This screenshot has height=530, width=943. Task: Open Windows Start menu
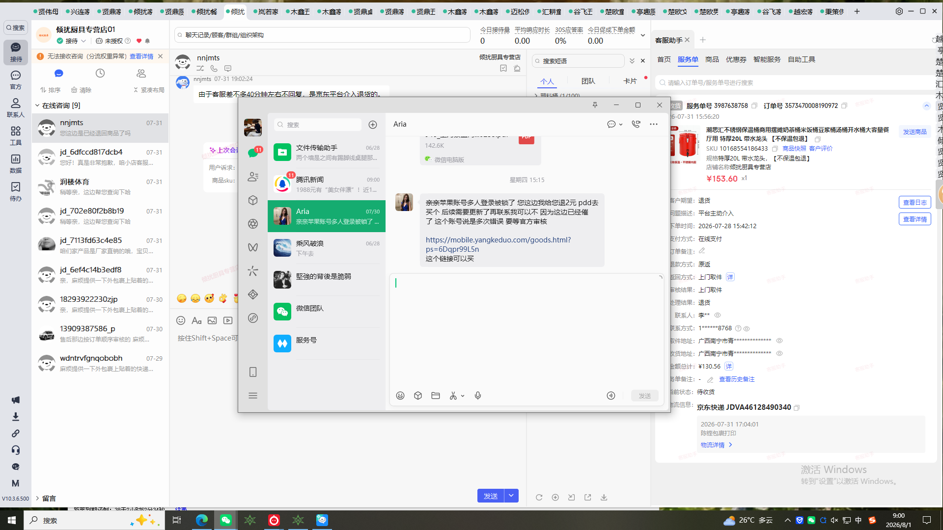click(12, 520)
